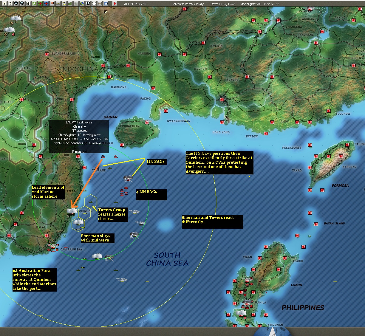Click the Hex: 67 68 readout
This screenshot has width=365, height=336.
(x=272, y=4)
